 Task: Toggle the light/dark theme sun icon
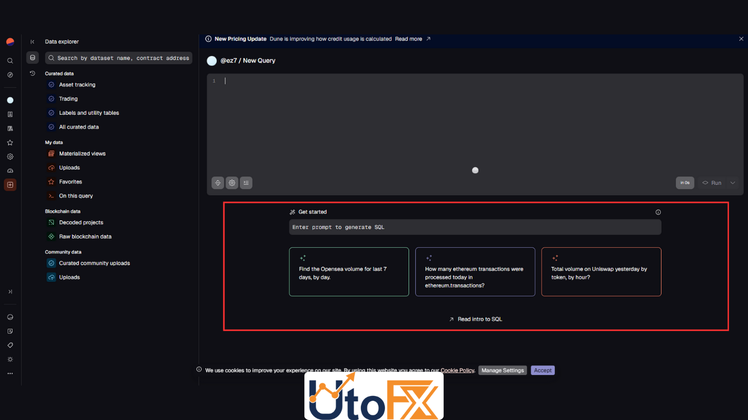(10, 359)
